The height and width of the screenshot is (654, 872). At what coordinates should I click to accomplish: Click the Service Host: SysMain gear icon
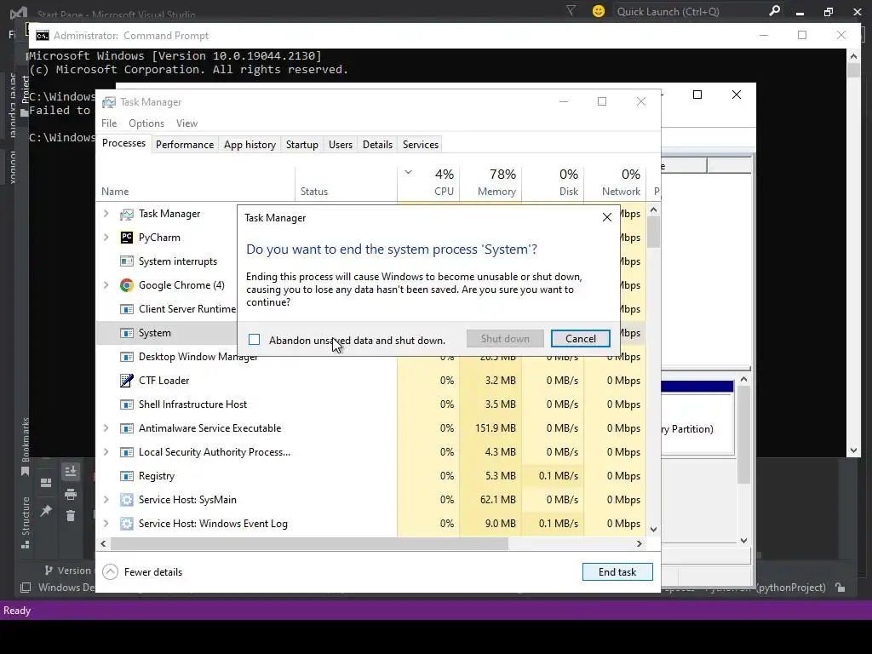coord(127,500)
